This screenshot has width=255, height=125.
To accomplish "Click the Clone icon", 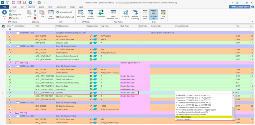I will coord(42,12).
